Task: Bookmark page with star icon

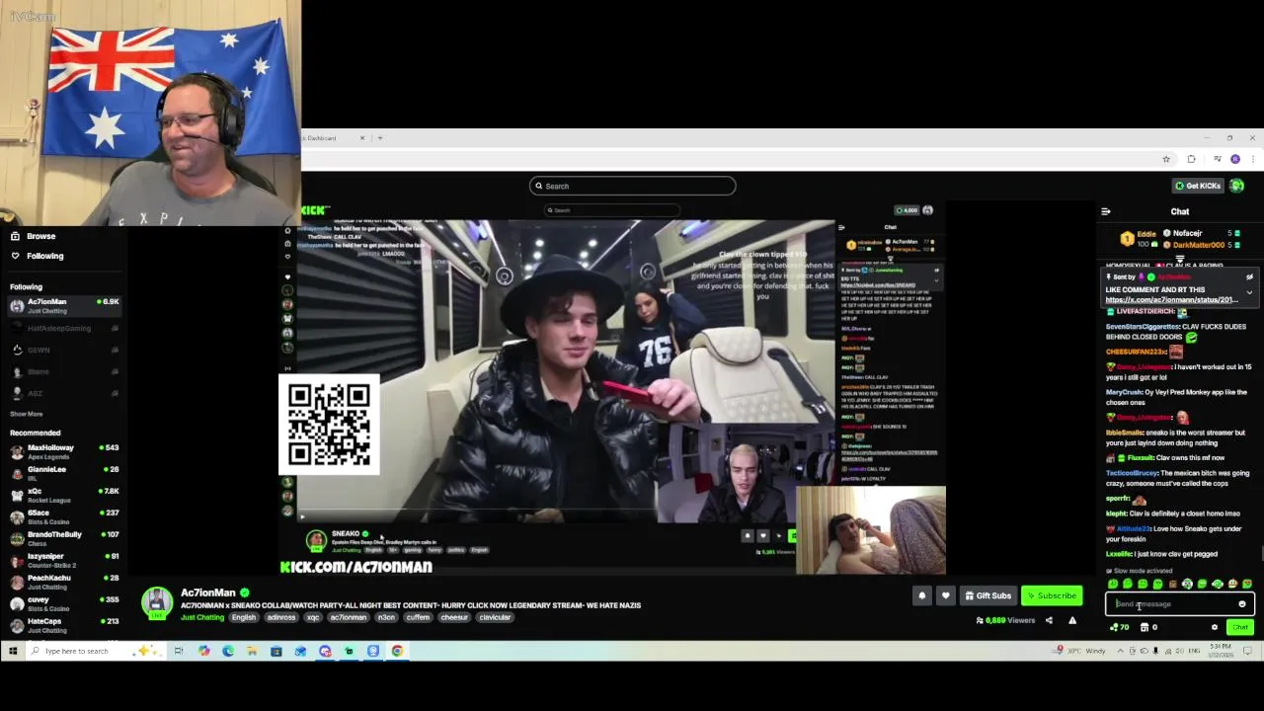Action: pos(1166,159)
